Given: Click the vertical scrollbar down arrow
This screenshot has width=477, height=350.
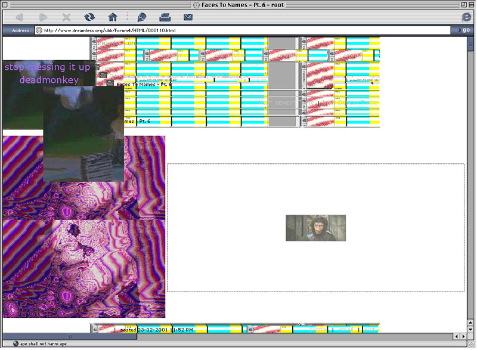Looking at the screenshot, I should point(471,329).
